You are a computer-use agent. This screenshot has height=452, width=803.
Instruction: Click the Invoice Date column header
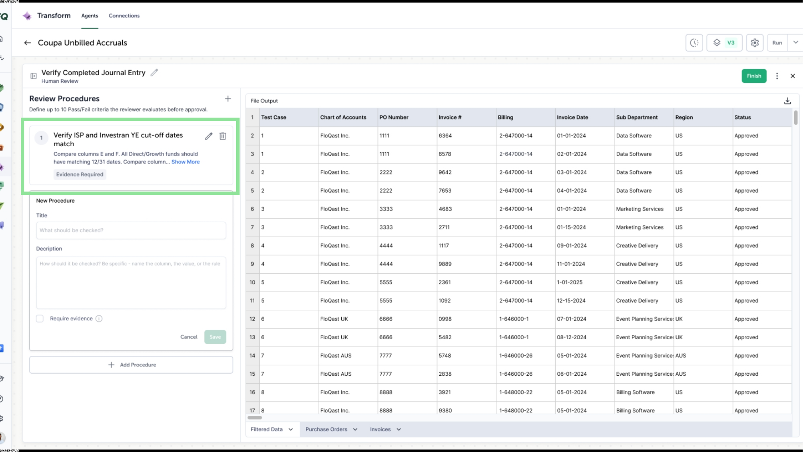click(585, 118)
